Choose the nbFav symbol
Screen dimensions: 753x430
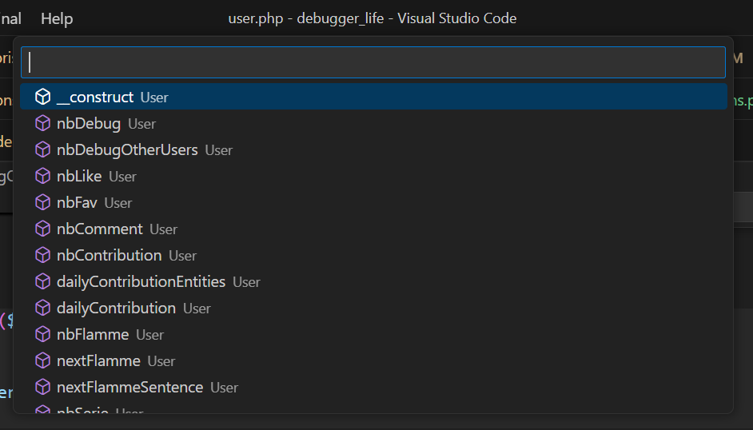pos(373,202)
